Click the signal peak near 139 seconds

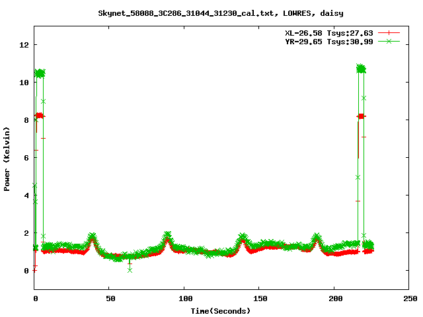[243, 237]
